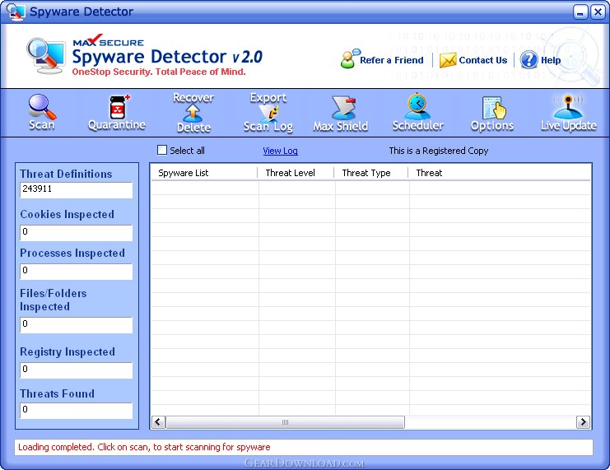Open the View Log link
Viewport: 610px width, 470px height.
[280, 151]
